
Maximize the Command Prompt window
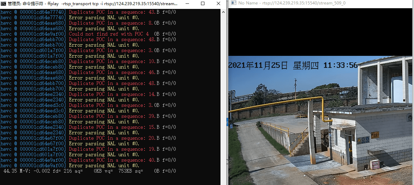click(202, 4)
